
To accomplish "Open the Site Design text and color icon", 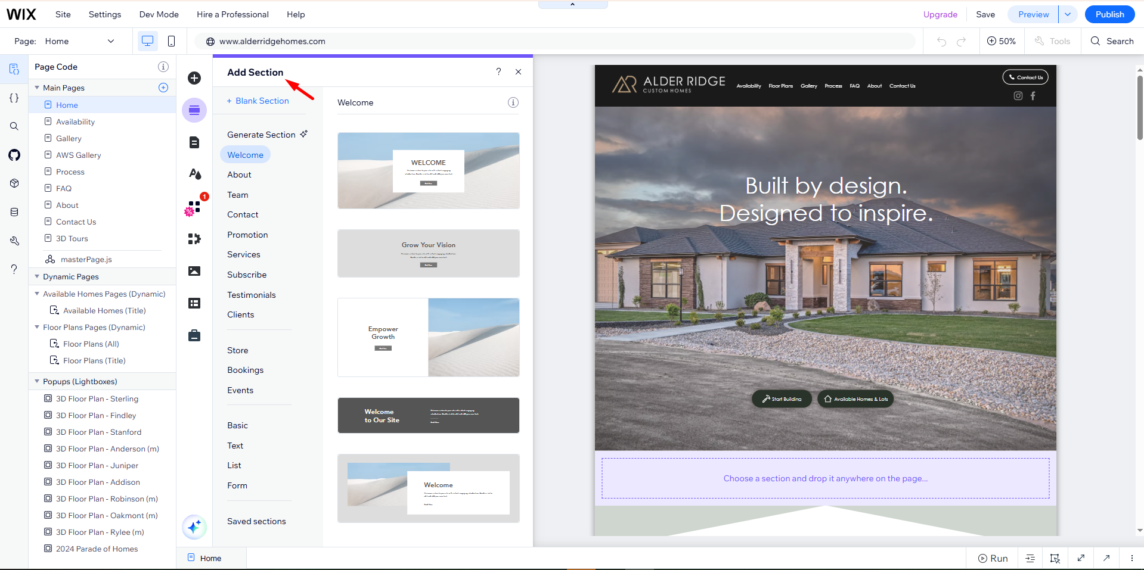I will [194, 174].
